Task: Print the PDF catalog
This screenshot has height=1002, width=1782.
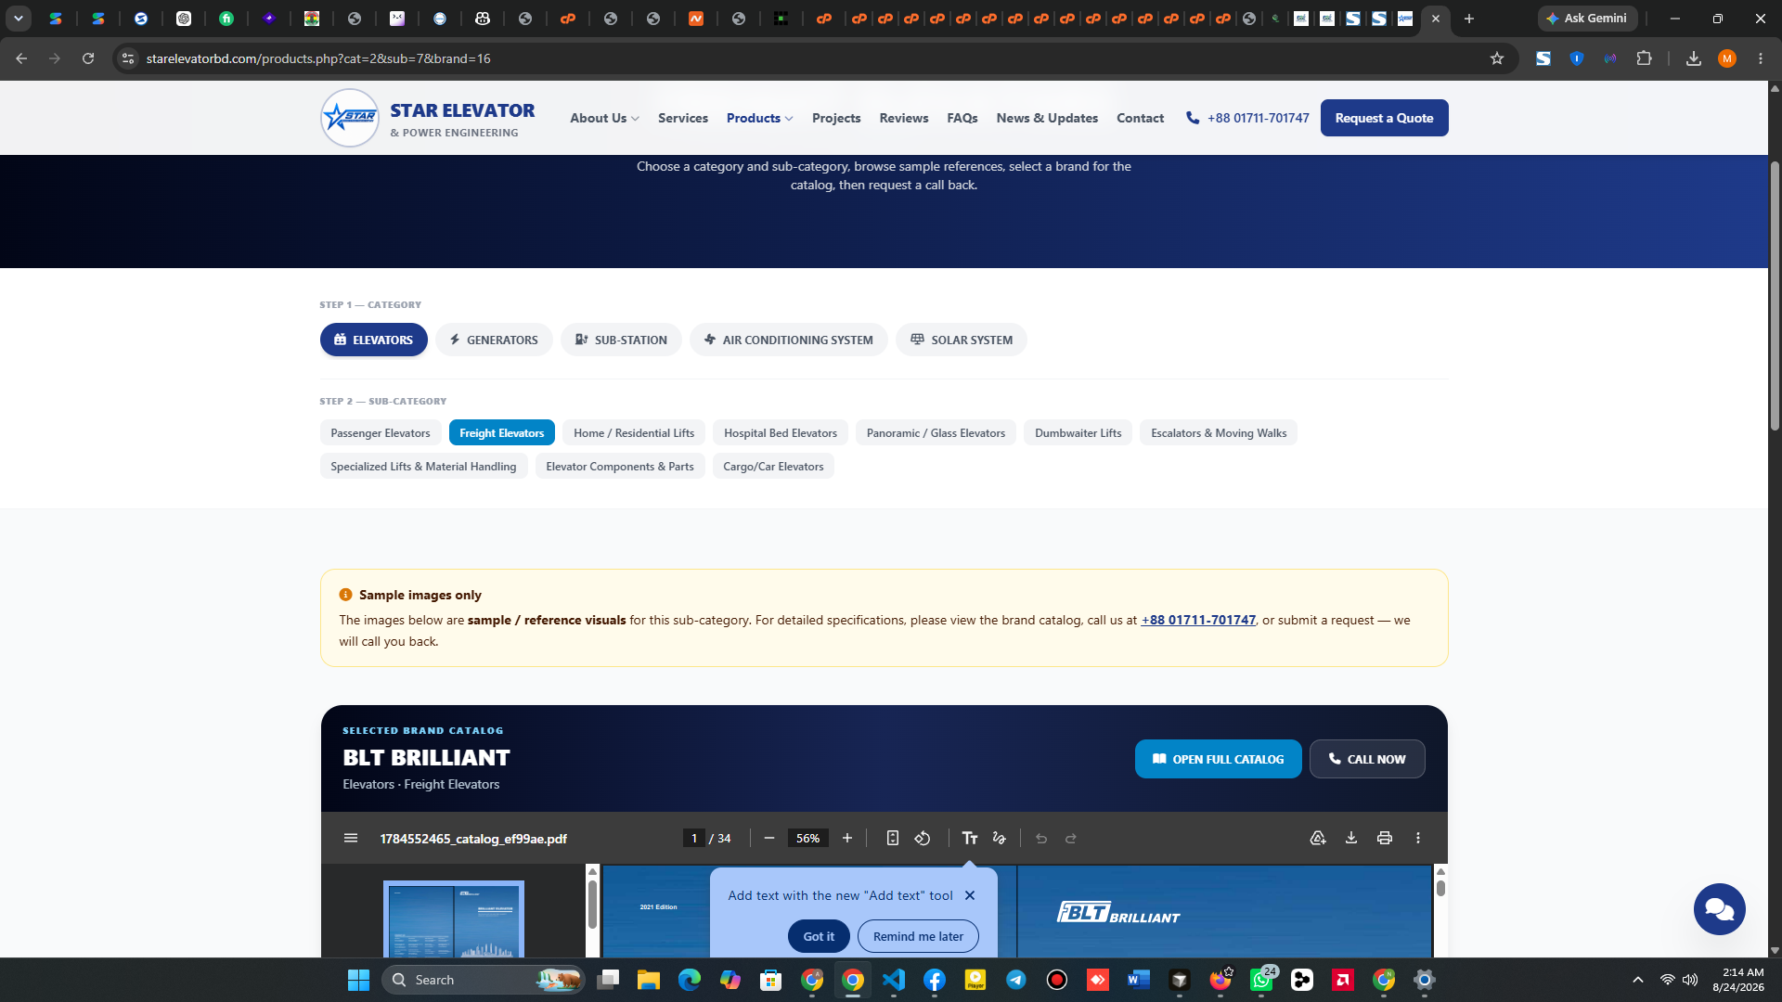Action: click(x=1385, y=838)
